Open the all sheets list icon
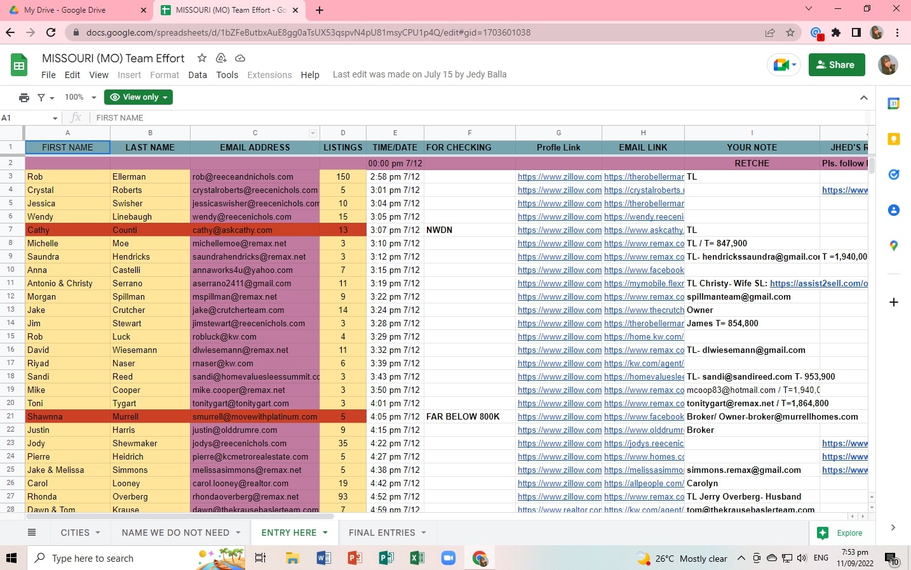 tap(32, 533)
